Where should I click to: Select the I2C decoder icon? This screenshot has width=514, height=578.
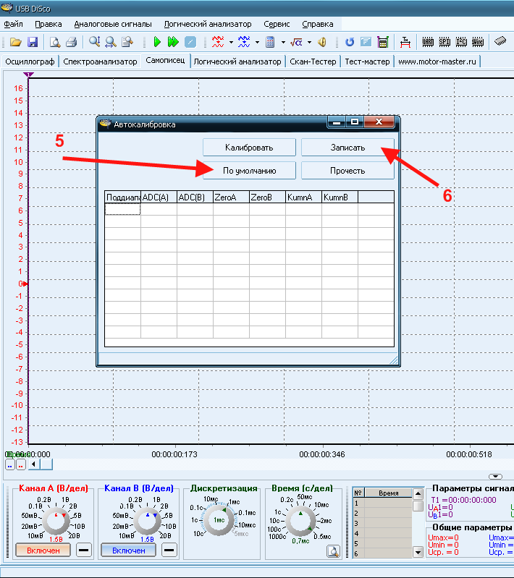pos(461,42)
